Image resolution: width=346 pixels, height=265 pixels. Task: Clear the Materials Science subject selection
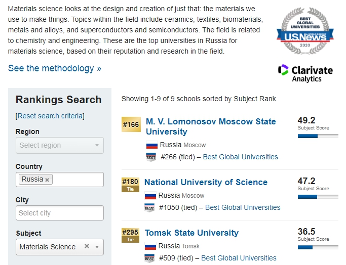pos(87,246)
